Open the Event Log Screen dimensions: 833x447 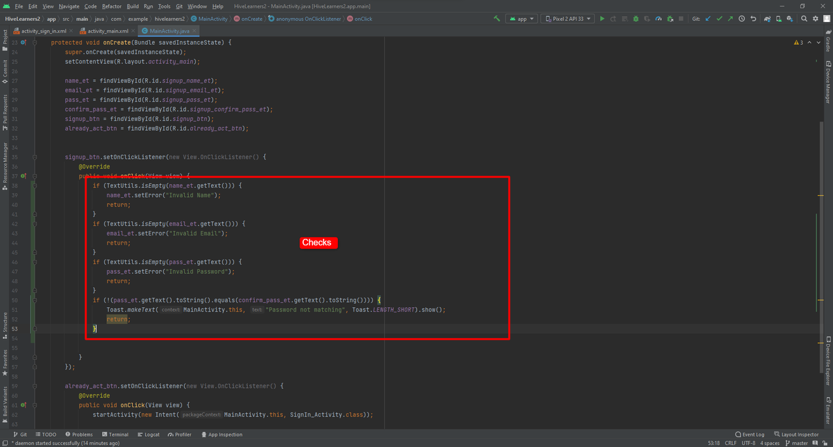(x=750, y=435)
